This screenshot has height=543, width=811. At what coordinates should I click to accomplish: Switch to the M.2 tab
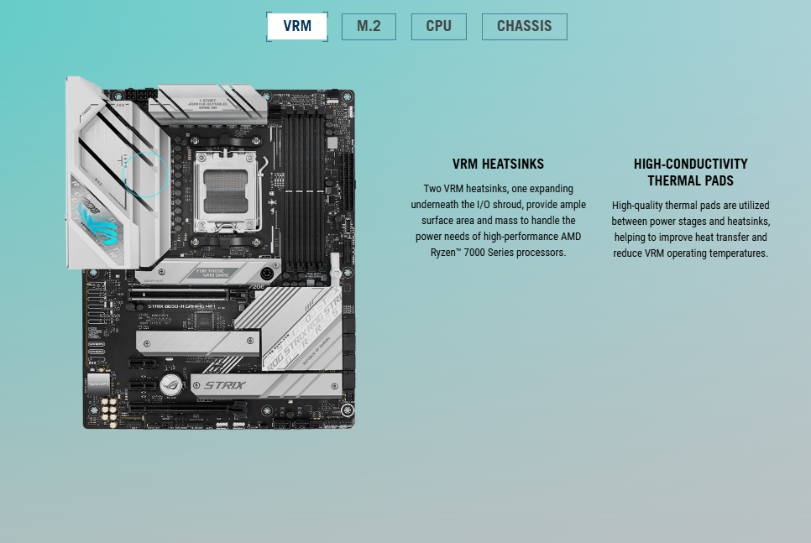click(369, 26)
